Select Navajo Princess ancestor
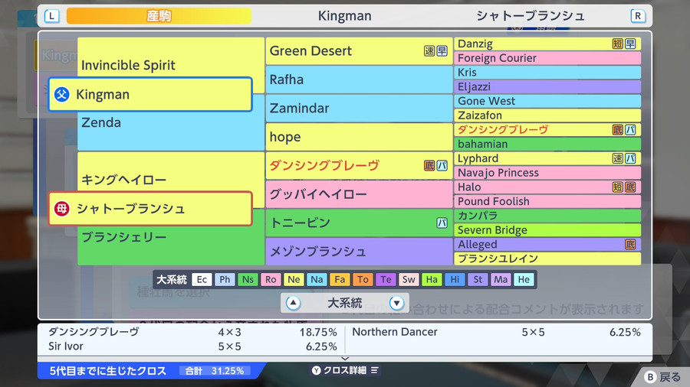690x387 pixels. pyautogui.click(x=547, y=172)
